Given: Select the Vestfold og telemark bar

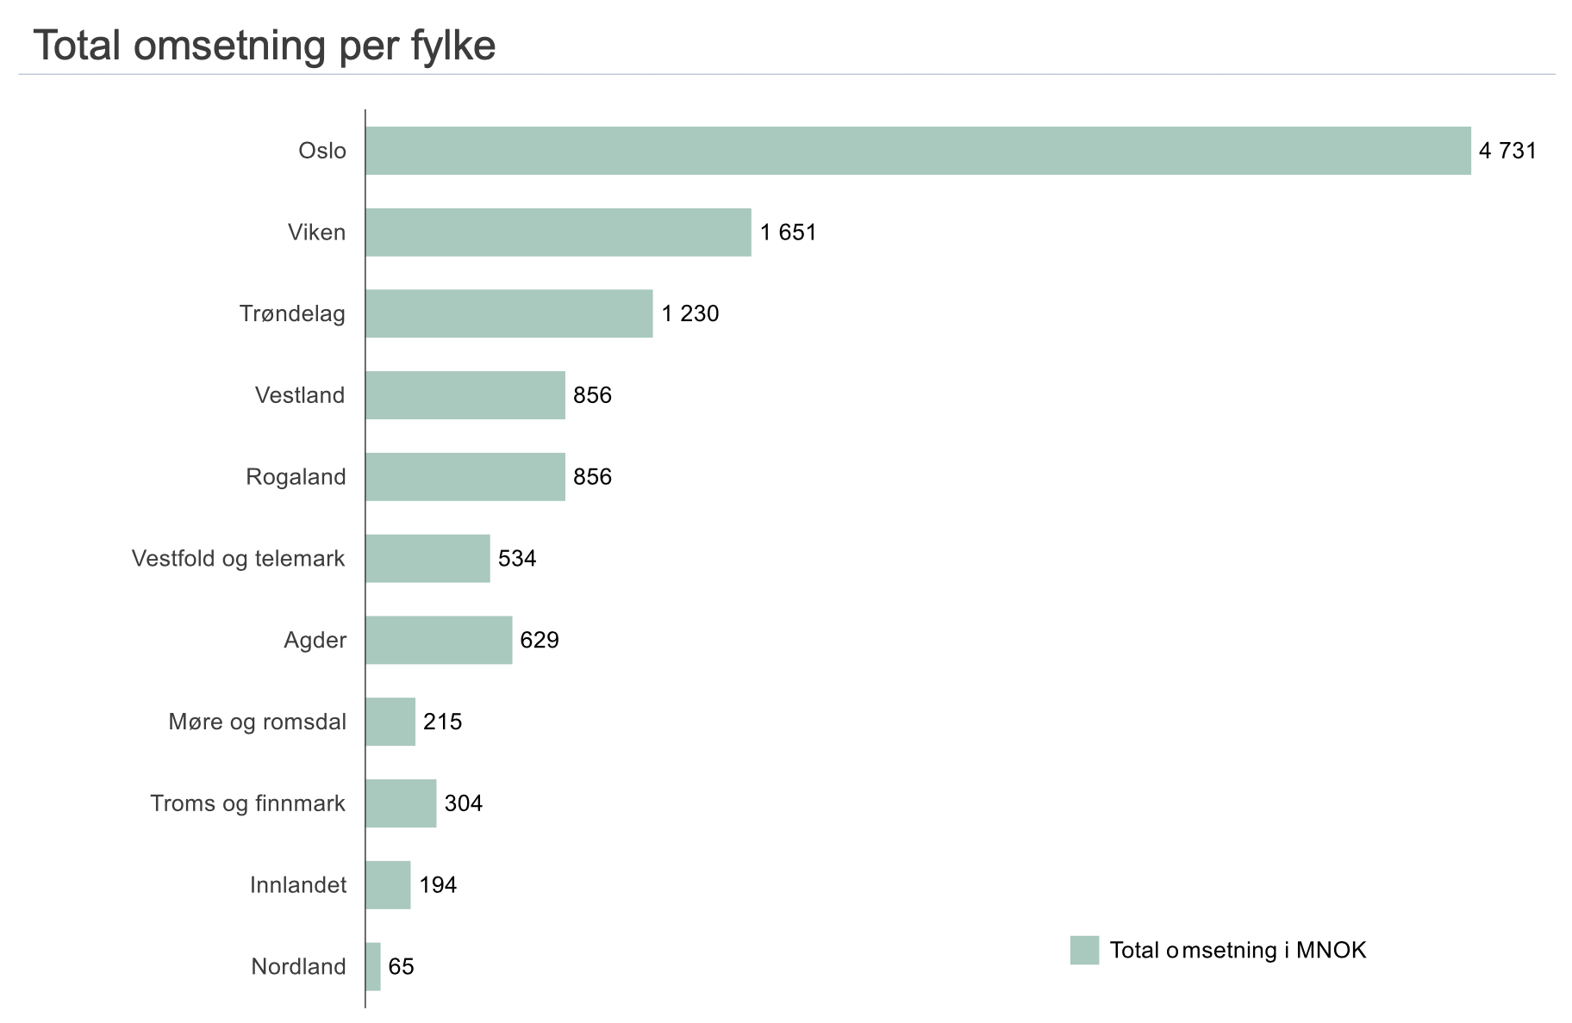Looking at the screenshot, I should pos(427,558).
